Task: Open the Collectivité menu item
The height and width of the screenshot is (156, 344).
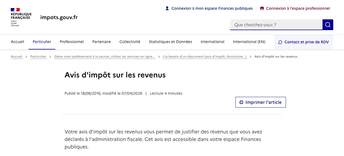Action: click(x=130, y=42)
